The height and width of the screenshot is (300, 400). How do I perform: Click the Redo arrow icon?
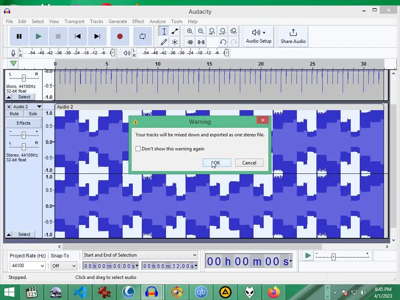tap(234, 42)
